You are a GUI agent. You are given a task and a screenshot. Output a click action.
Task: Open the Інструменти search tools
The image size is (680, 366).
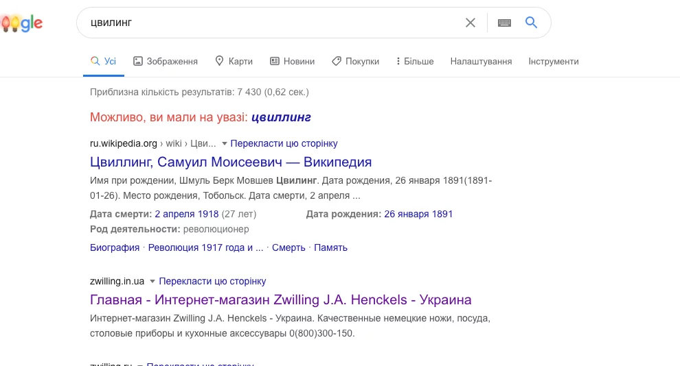pos(554,62)
